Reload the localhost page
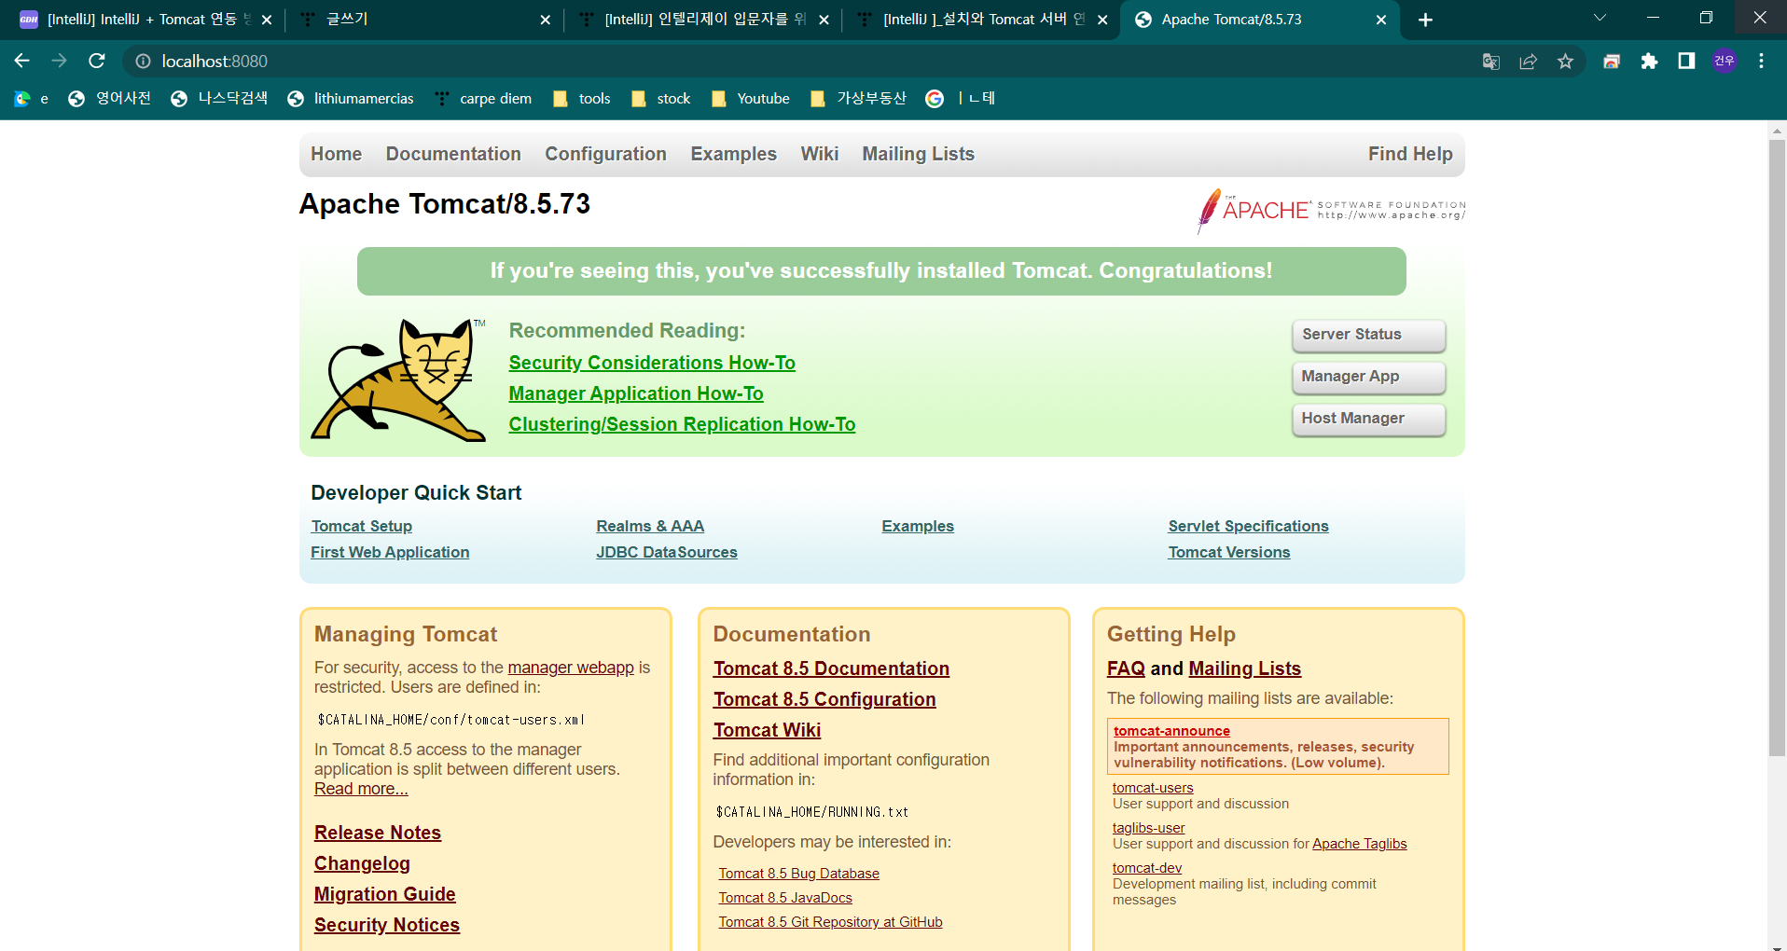This screenshot has height=951, width=1787. [97, 61]
